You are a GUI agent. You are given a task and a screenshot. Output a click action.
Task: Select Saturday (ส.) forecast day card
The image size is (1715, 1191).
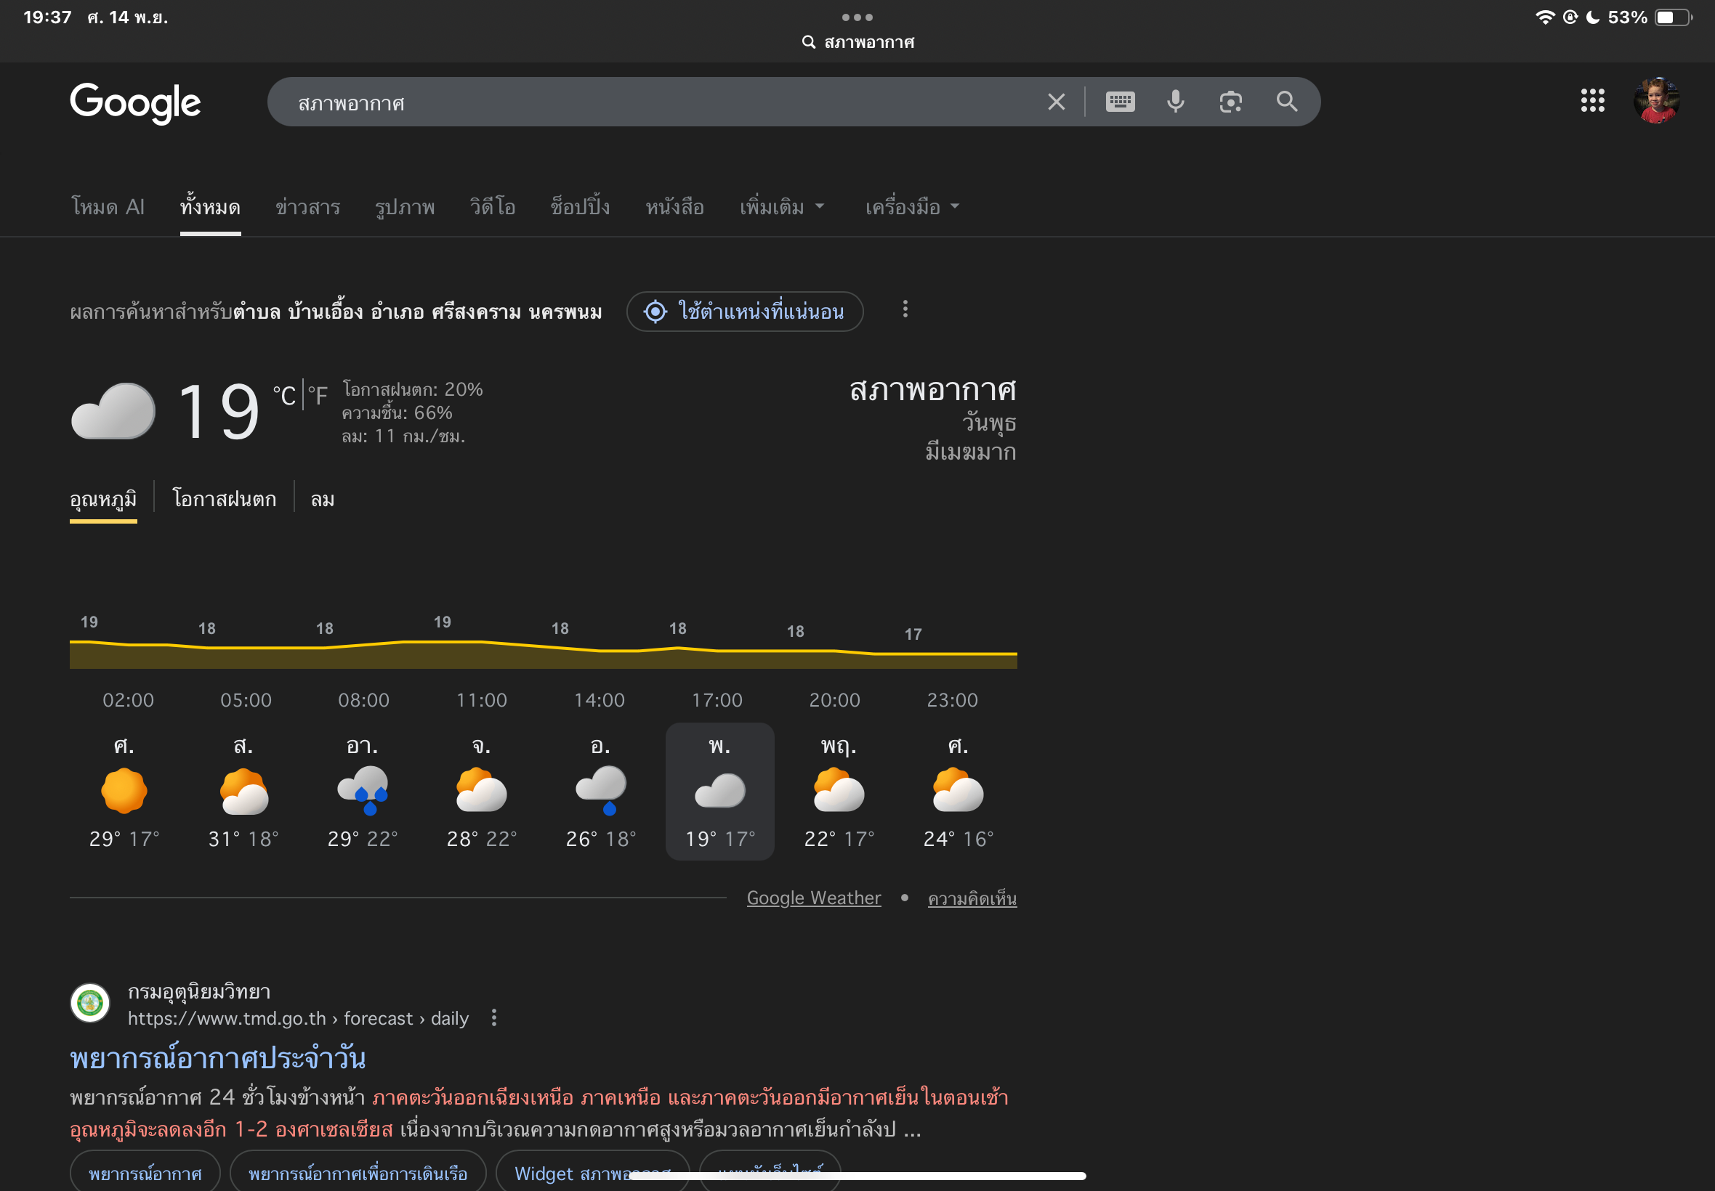(243, 792)
